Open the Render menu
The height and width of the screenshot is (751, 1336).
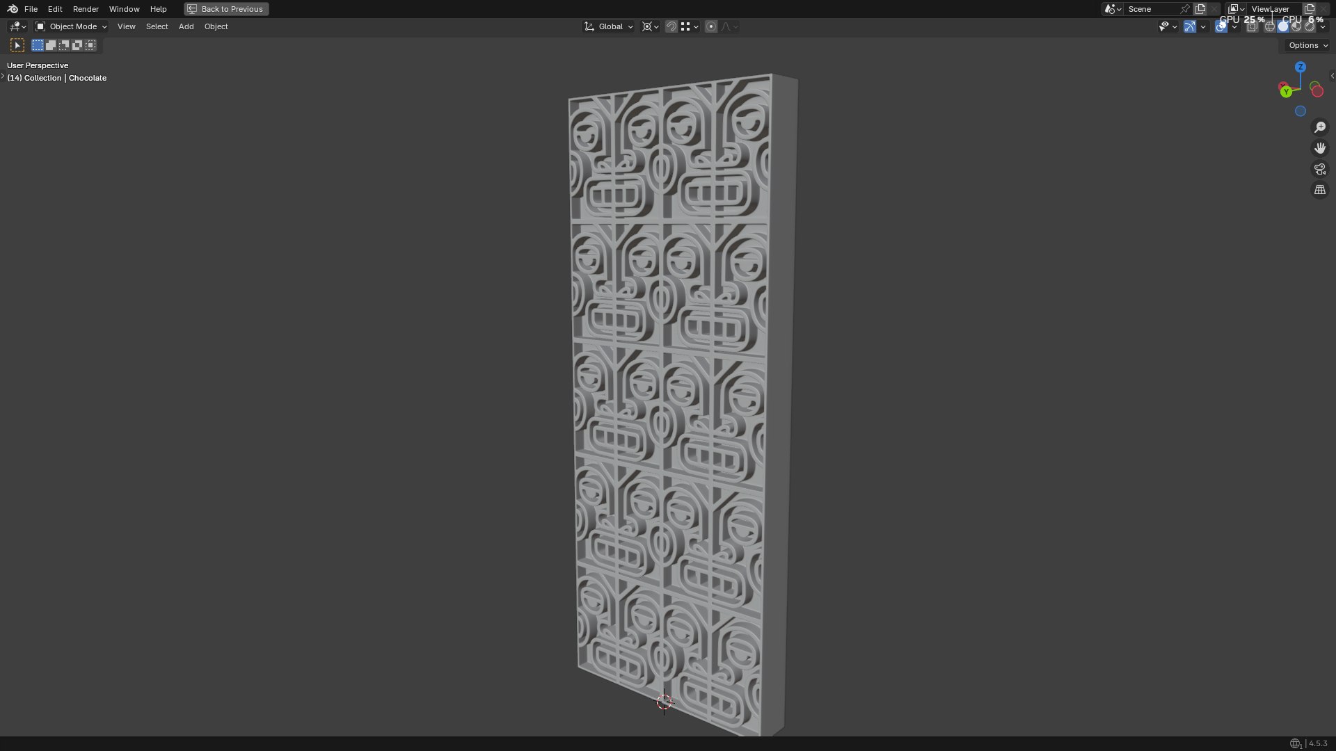click(86, 9)
